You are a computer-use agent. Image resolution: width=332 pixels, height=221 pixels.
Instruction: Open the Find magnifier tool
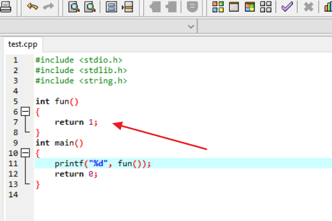[74, 7]
